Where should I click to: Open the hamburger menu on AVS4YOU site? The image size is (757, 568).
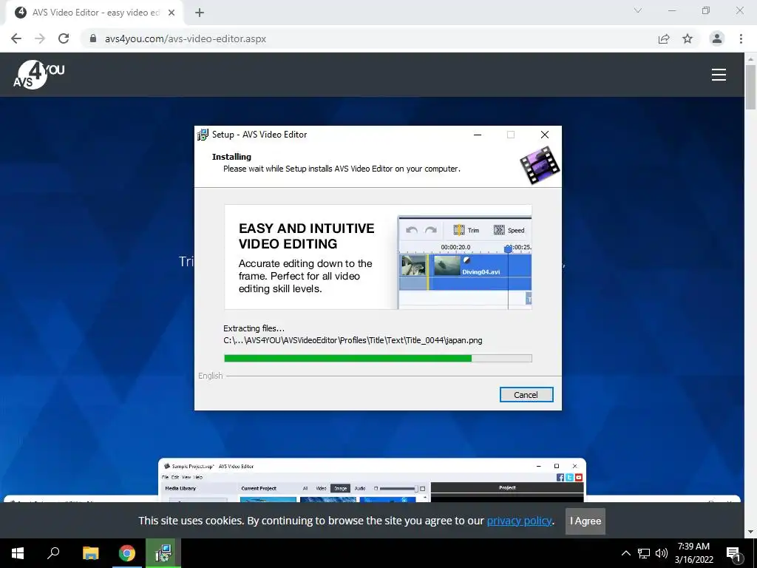pos(719,75)
